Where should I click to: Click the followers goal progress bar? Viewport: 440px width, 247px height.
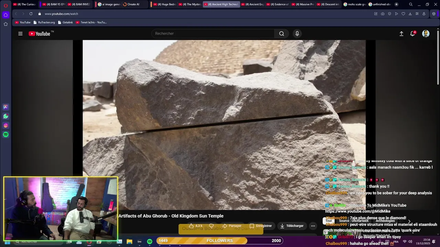220,241
